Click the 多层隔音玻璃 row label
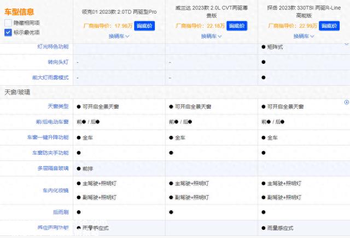350x238 pixels. [x=53, y=168]
